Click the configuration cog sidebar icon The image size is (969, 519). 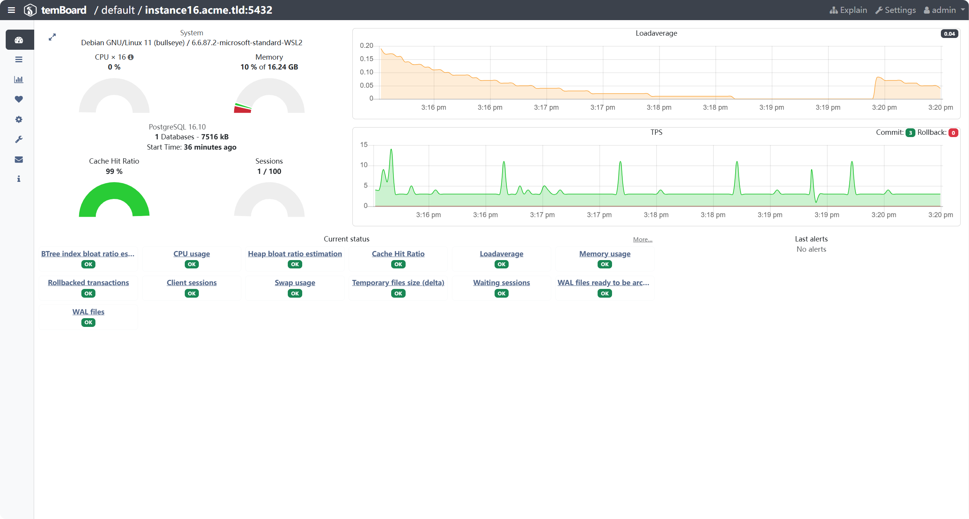pyautogui.click(x=19, y=119)
